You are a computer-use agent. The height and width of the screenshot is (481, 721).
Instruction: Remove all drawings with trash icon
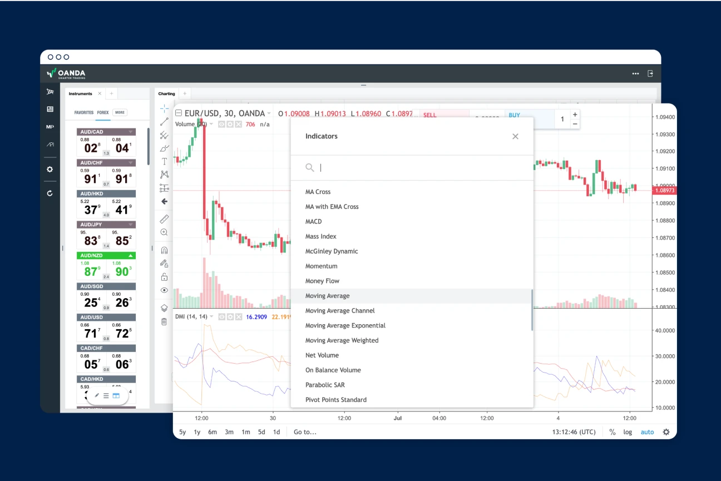coord(164,321)
